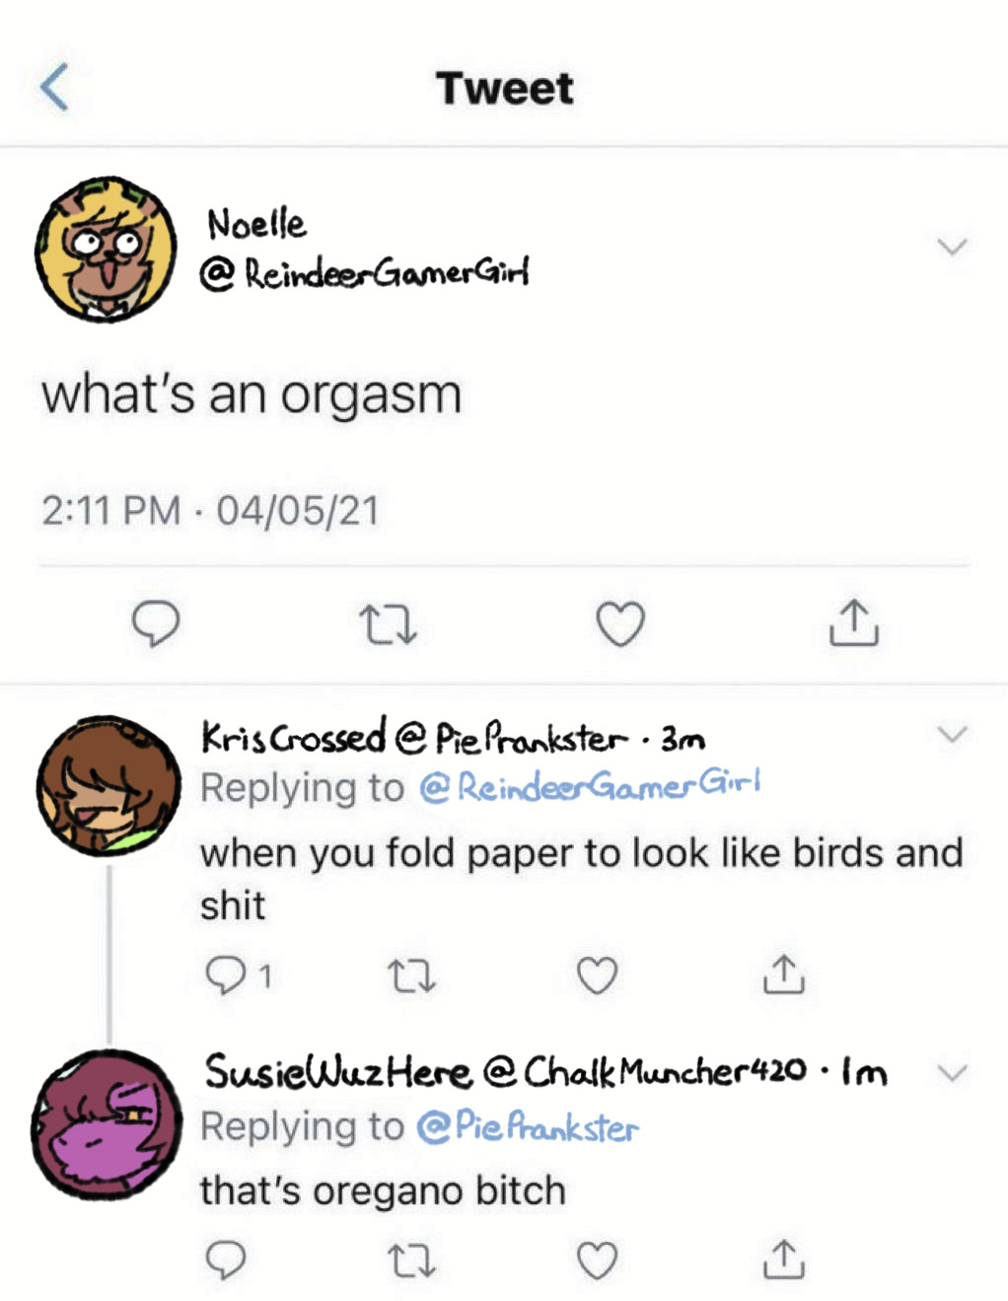Viewport: 1008px width, 1301px height.
Task: Retweet Noelle's main tweet
Action: (388, 624)
